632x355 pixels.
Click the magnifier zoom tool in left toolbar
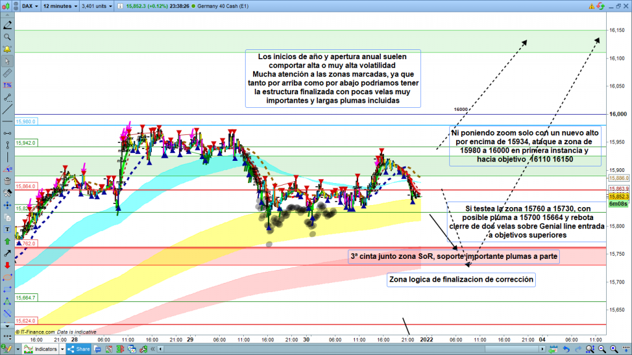pos(7,37)
